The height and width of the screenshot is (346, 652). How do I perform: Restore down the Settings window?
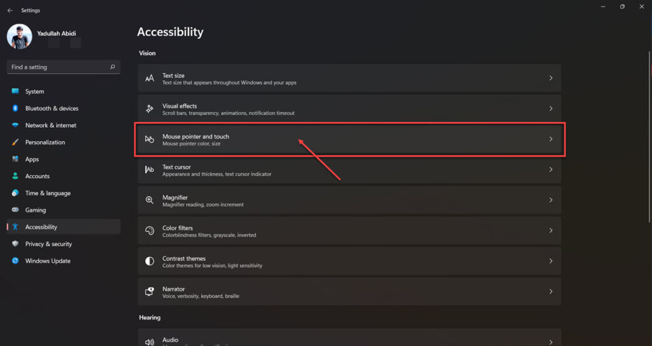[622, 6]
